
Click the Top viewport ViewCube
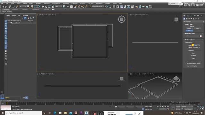122,19
